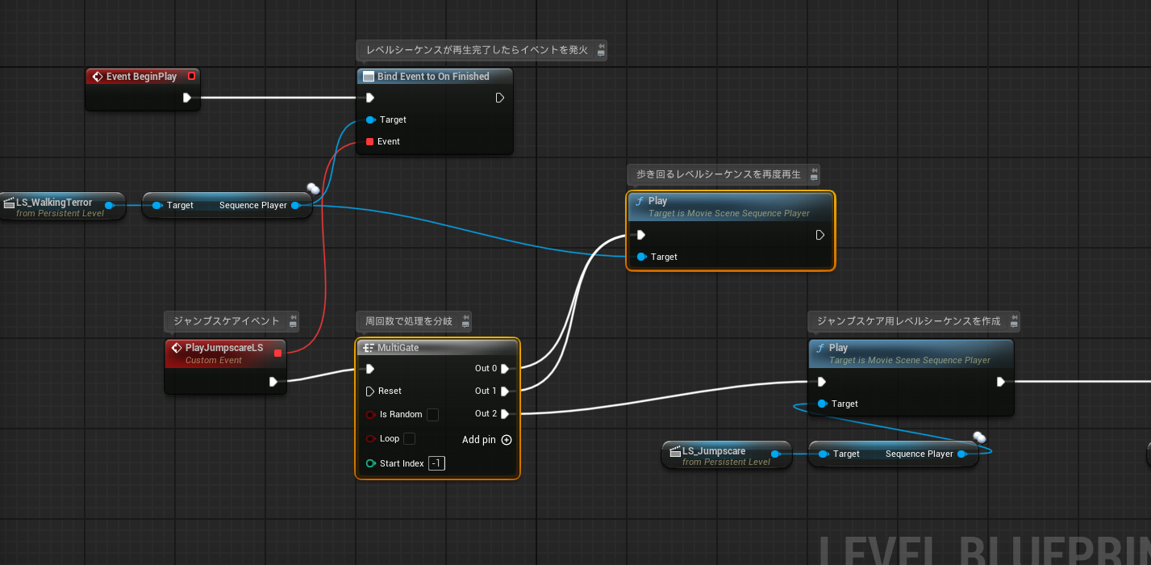
Task: Select the red Event pin on Bind Event
Action: coord(369,141)
